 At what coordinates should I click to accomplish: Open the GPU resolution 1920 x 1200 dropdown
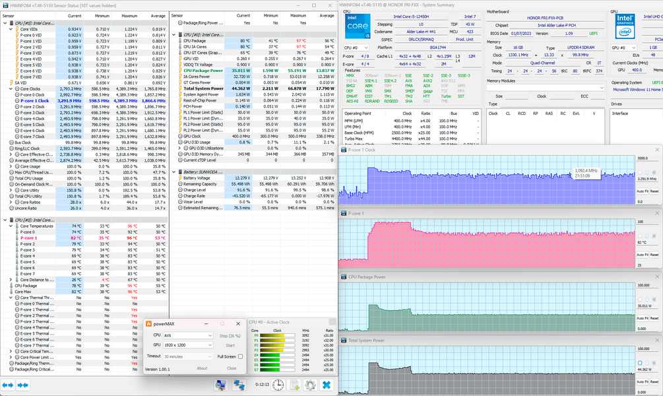tap(187, 345)
